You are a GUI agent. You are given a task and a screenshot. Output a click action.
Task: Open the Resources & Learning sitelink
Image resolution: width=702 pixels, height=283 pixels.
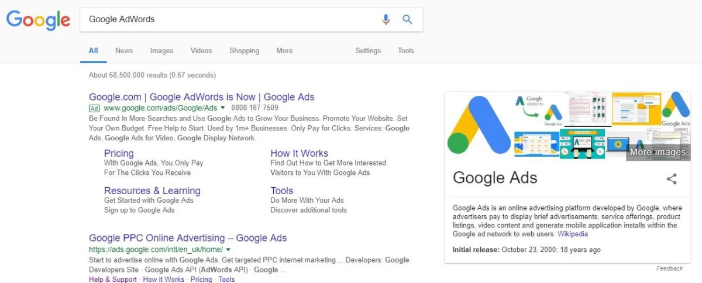(x=152, y=191)
